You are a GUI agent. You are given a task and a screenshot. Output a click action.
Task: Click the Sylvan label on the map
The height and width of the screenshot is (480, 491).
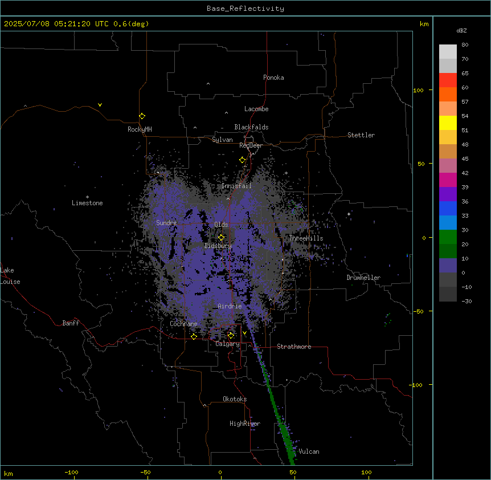click(222, 140)
